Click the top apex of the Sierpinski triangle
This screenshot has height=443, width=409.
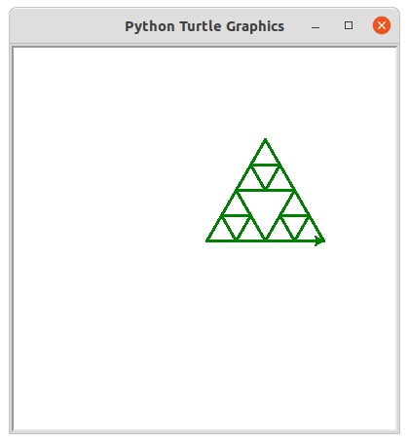266,139
